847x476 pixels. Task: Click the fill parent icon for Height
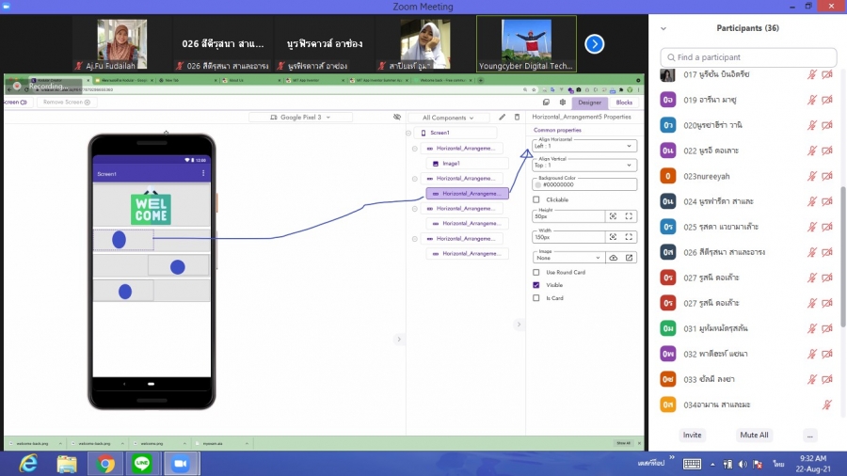[x=630, y=215]
